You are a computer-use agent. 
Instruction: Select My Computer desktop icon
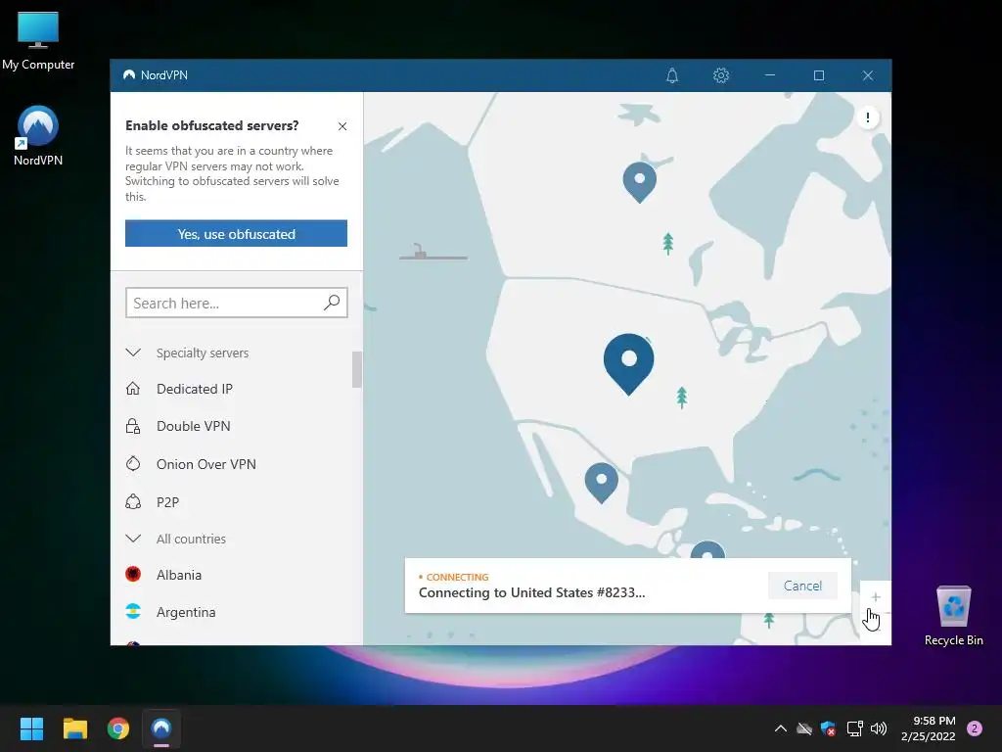[x=38, y=41]
